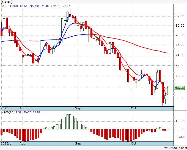
Task: Click the 74.00 price axis label
Action: click(x=180, y=55)
